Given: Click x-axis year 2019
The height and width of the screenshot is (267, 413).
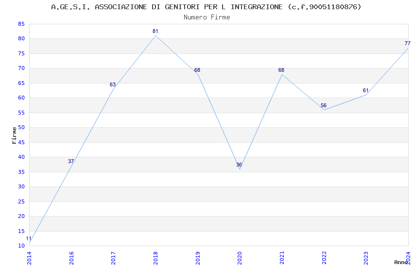Looking at the screenshot, I should (x=198, y=258).
